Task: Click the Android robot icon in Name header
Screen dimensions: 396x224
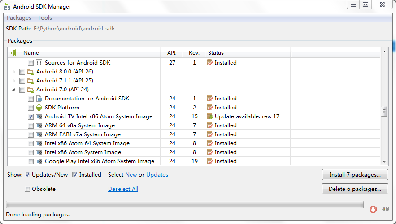Action: coord(14,53)
